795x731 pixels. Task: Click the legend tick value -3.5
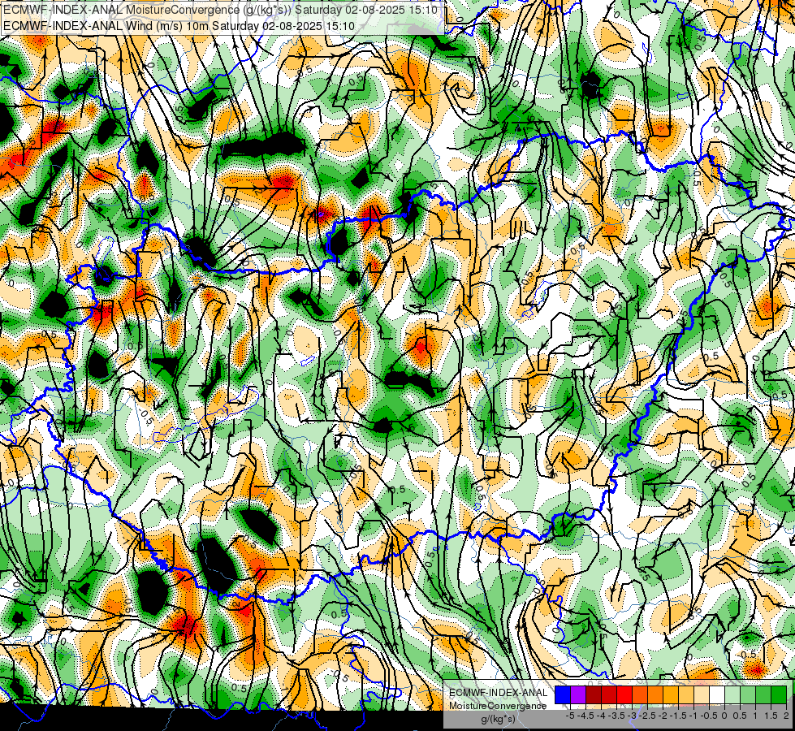point(617,716)
